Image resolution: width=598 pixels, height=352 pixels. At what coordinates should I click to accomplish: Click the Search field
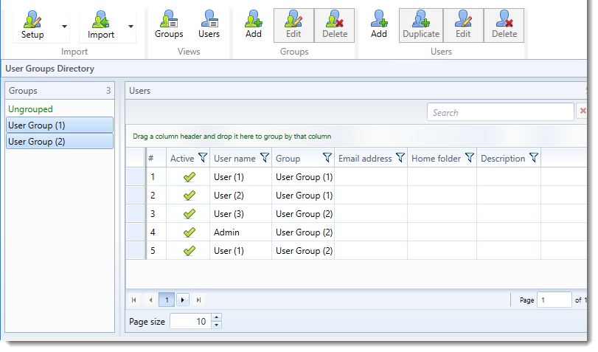500,112
